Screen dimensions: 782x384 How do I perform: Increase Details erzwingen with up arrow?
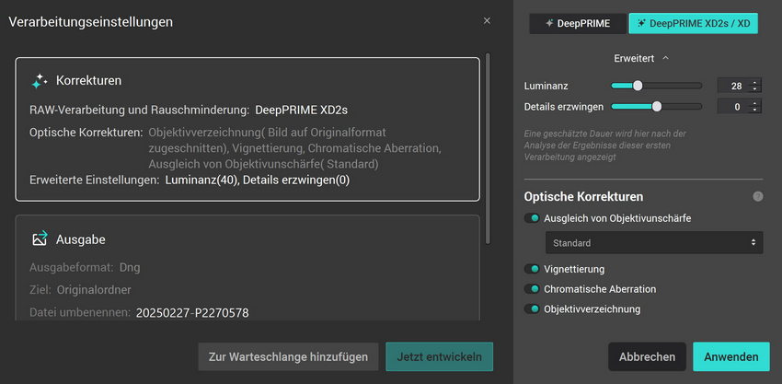pyautogui.click(x=755, y=102)
